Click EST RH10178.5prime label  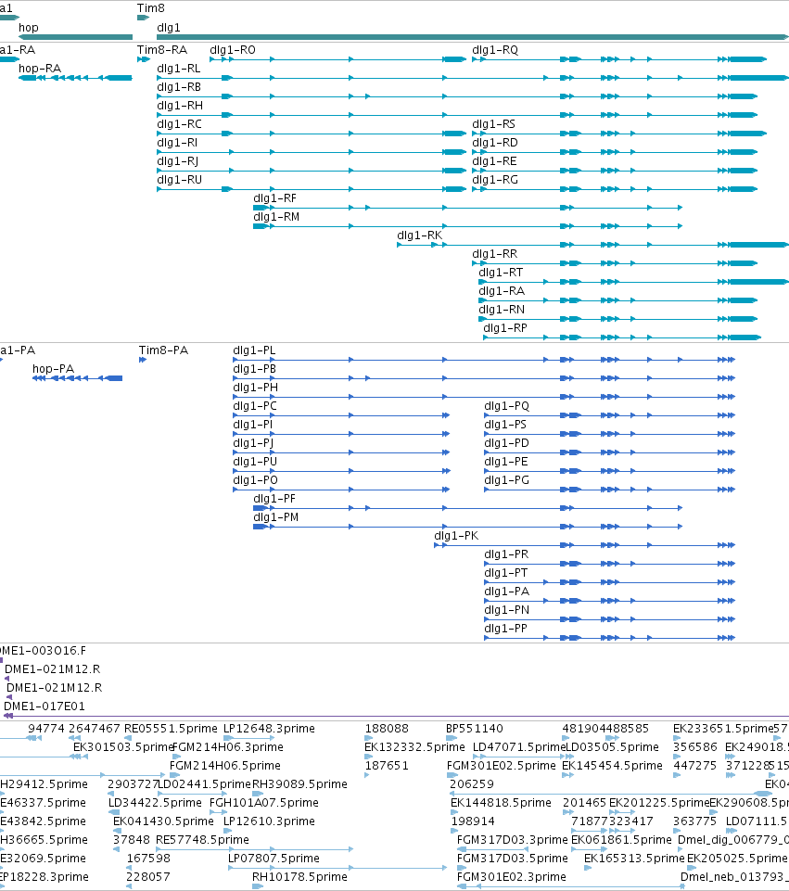pyautogui.click(x=299, y=877)
